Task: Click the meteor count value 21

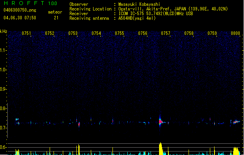Action: click(x=56, y=18)
